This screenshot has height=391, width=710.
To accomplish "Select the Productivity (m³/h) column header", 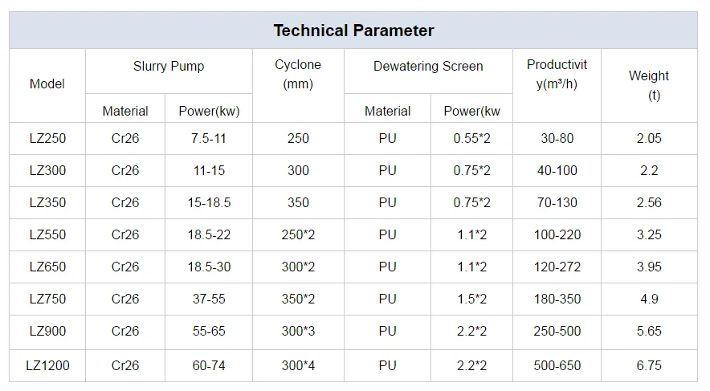I will (557, 86).
